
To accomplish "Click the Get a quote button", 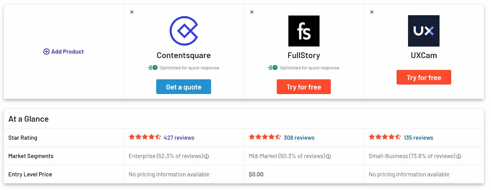I will point(184,87).
